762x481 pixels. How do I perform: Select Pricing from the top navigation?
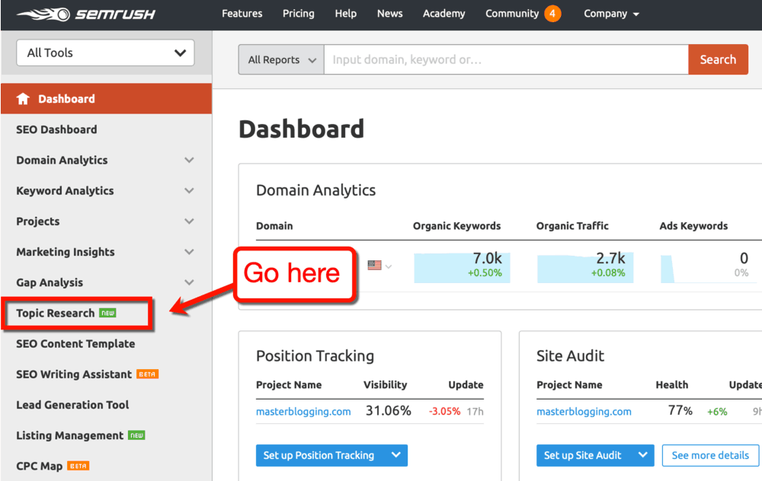pos(298,13)
